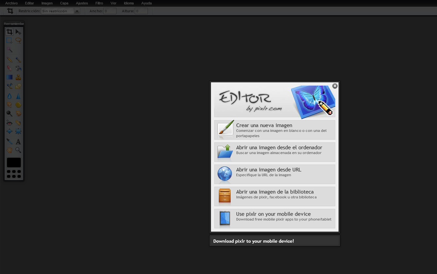The height and width of the screenshot is (274, 437).
Task: Select the Smudge finger tool
Action: pos(9,105)
